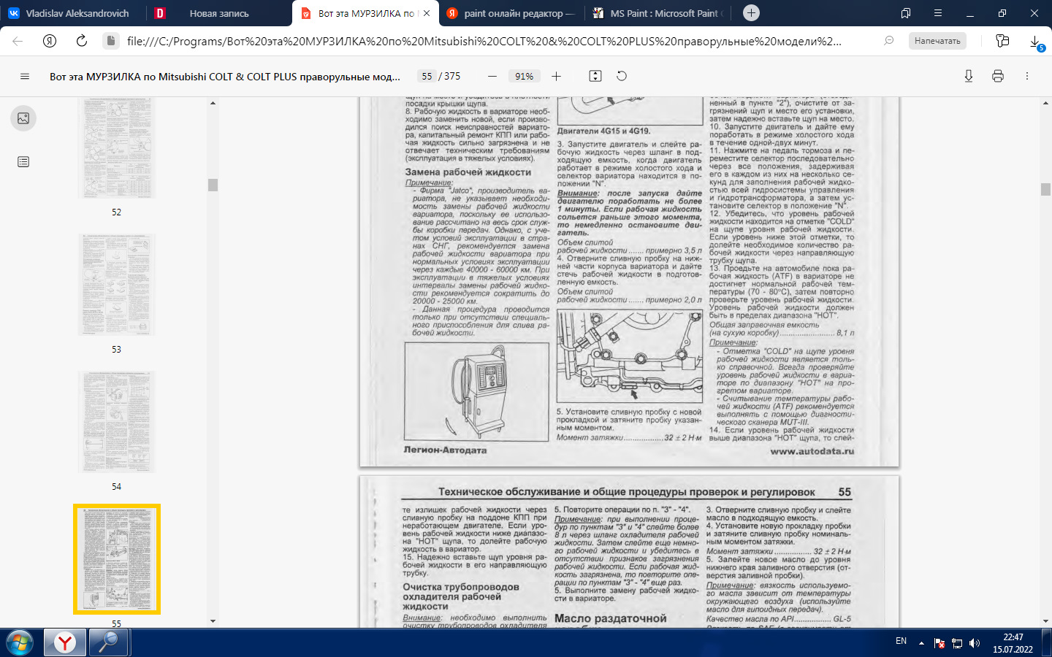The width and height of the screenshot is (1052, 657).
Task: Show hidden system tray icons
Action: click(921, 643)
